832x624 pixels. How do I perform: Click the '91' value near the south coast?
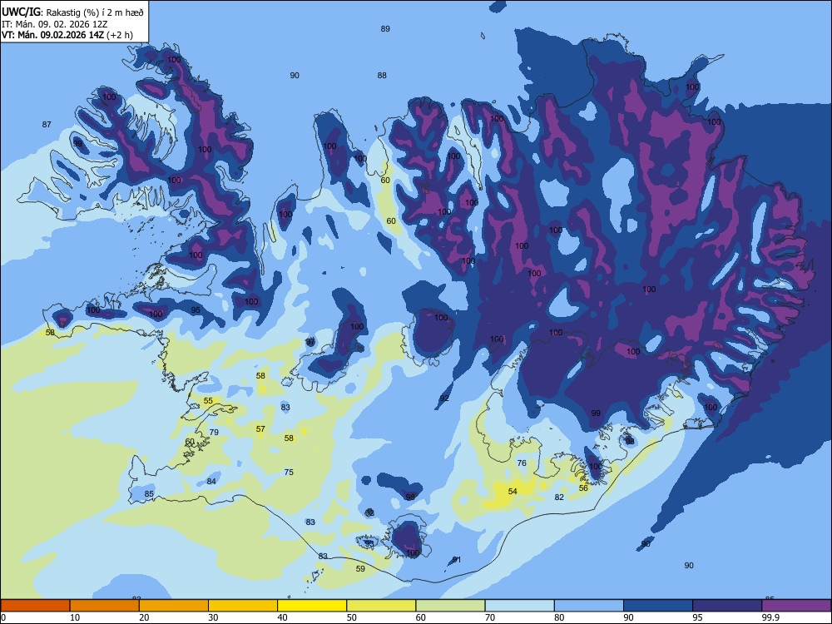click(456, 560)
